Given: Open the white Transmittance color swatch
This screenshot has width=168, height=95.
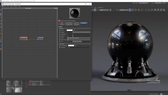Looking at the screenshot, I should [x=71, y=46].
